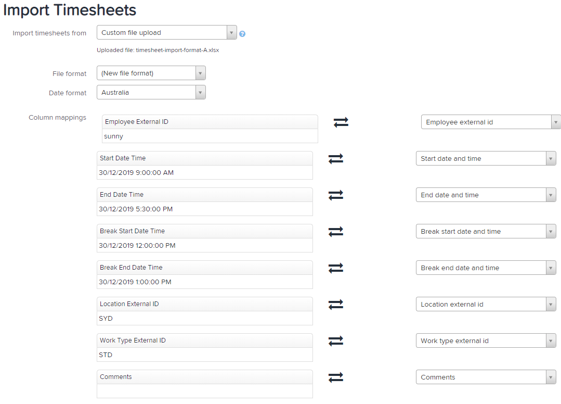This screenshot has height=404, width=561.
Task: Click the Break Start Date Time header
Action: click(205, 231)
